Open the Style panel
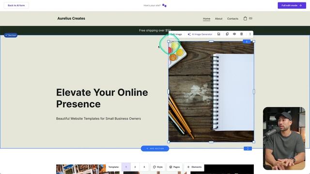 coord(158,167)
